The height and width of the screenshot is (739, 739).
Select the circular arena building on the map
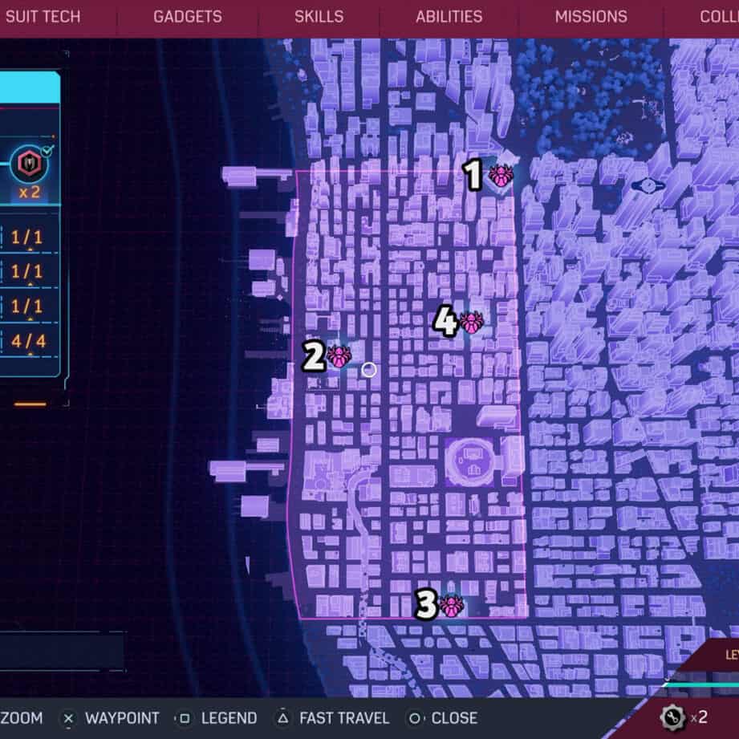pyautogui.click(x=469, y=461)
